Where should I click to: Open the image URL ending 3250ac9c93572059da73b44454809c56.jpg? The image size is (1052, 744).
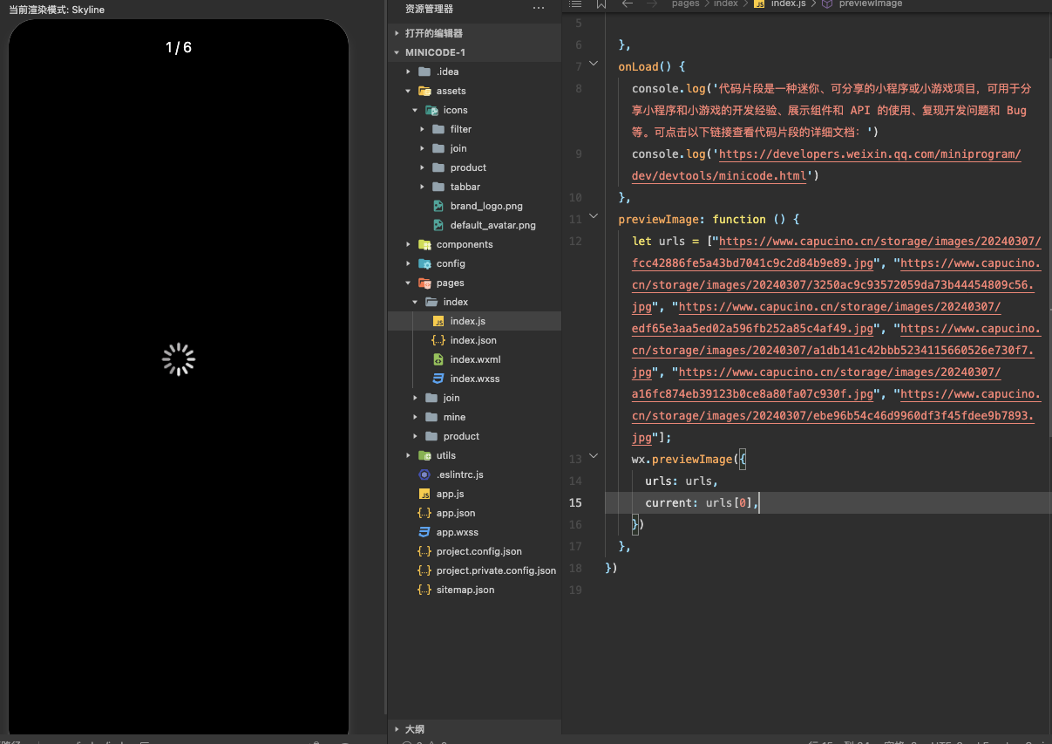(837, 285)
